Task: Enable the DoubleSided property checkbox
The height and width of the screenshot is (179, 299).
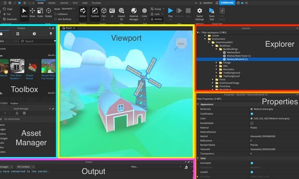Action: [252, 123]
